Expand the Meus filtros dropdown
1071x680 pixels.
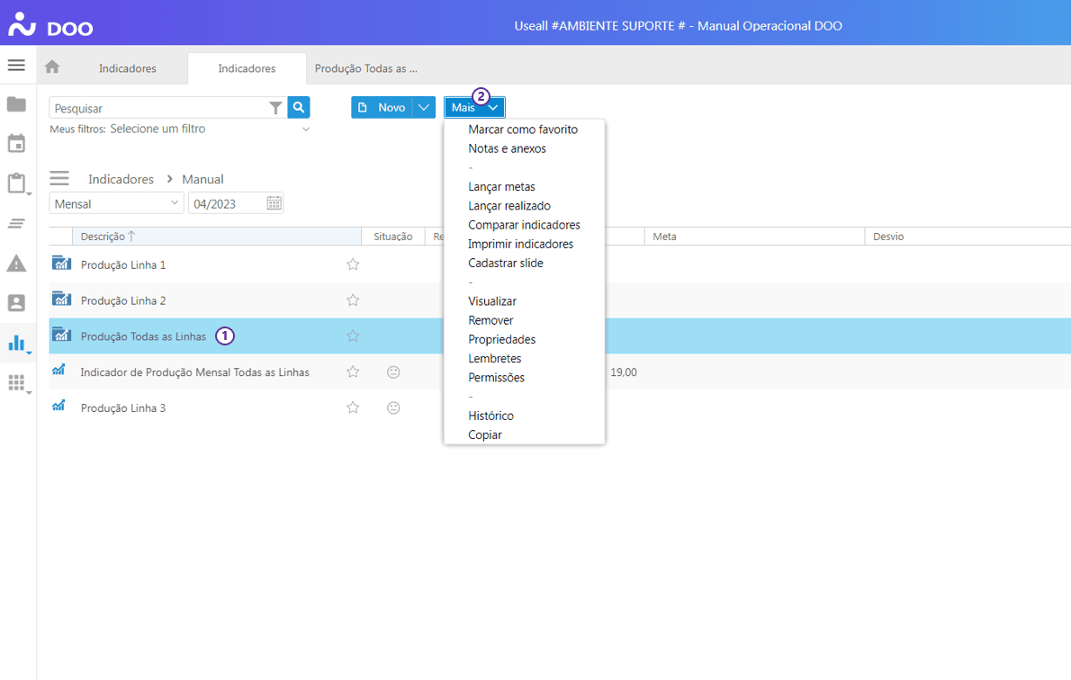pyautogui.click(x=305, y=130)
